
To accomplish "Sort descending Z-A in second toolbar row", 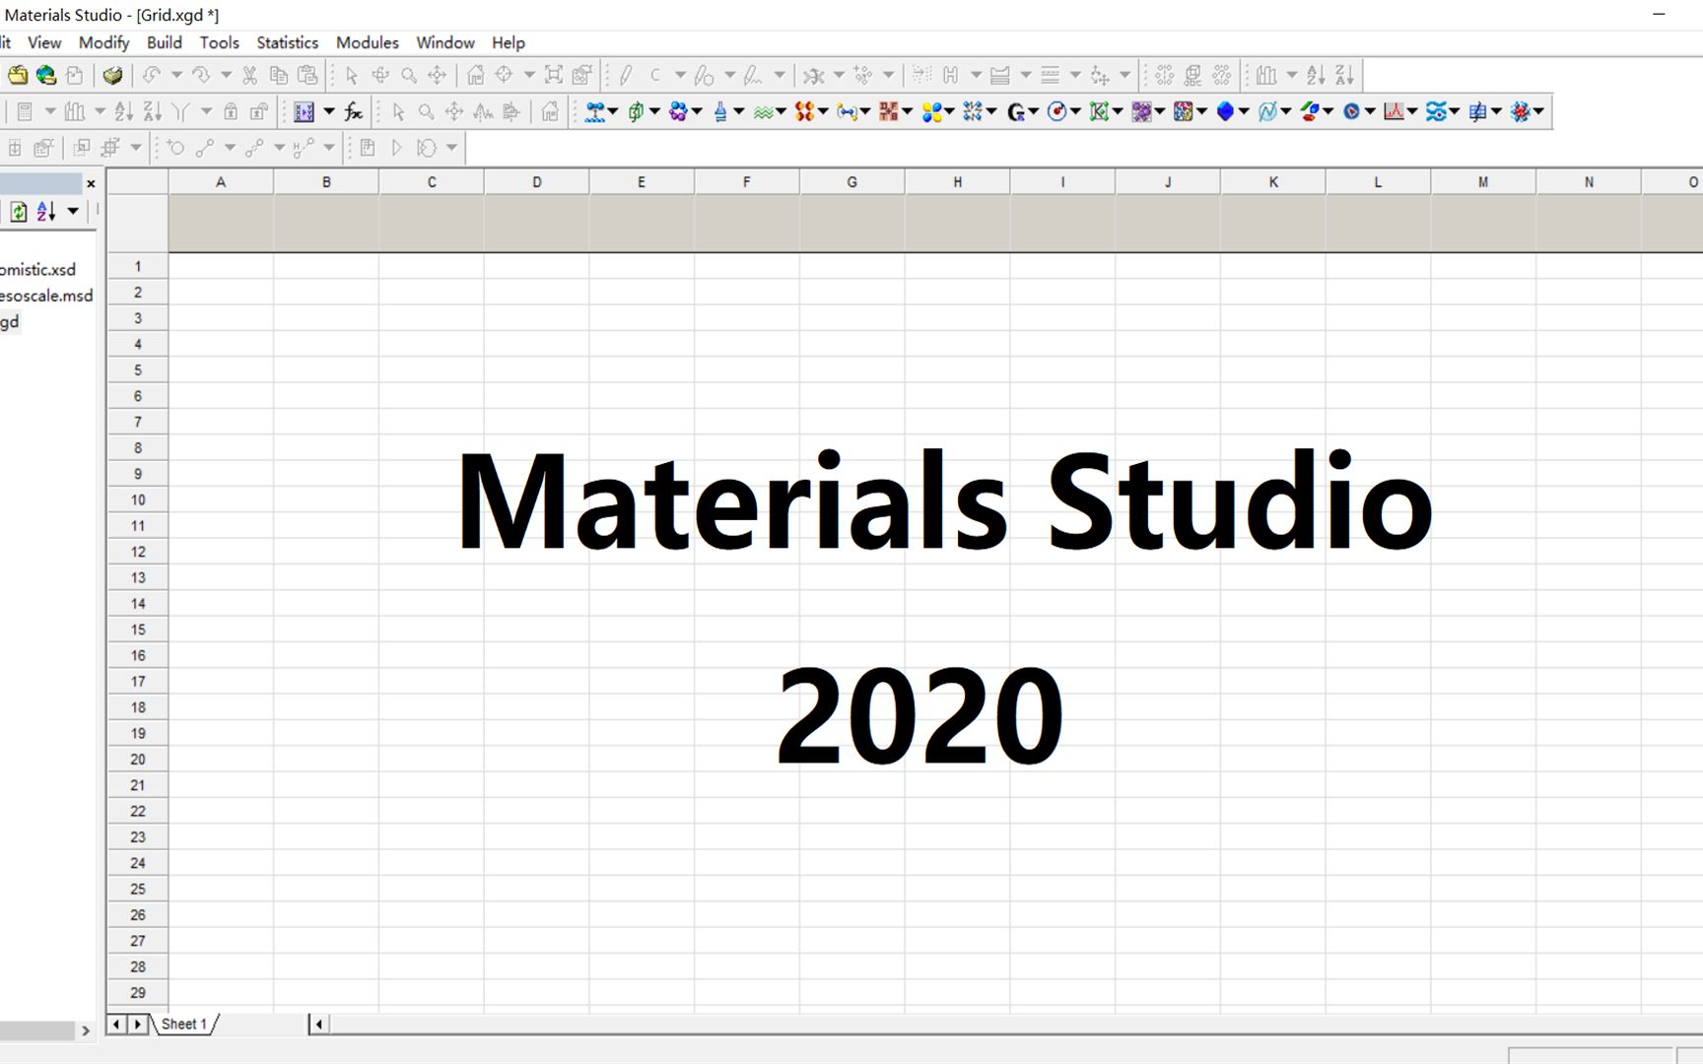I will click(152, 111).
